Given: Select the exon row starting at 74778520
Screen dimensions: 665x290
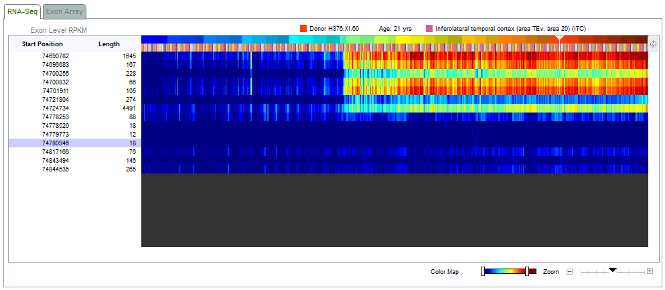Looking at the screenshot, I should click(x=74, y=125).
